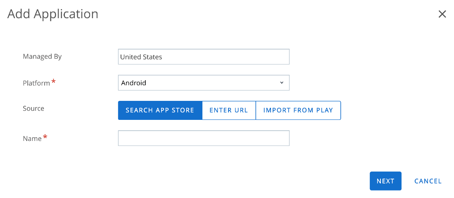Choose Import From Play source
454x198 pixels.
point(298,110)
